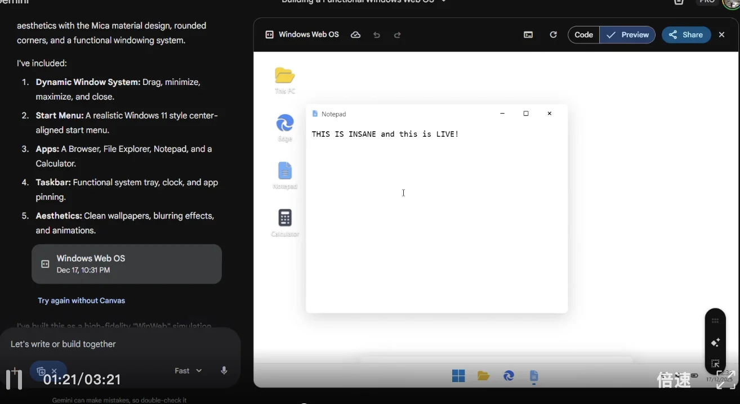Click the microphone icon in the prompt bar

click(x=224, y=370)
